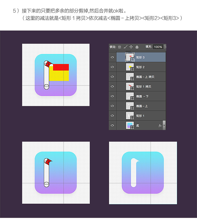Select the 矩形 1 拷贝 layer thumbnail
The height and width of the screenshot is (219, 197).
coord(130,86)
